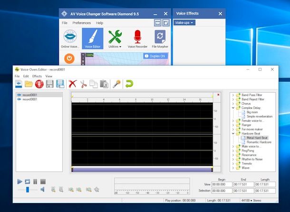290x212 pixels.
Task: Click the speaker volume icon
Action: [42, 190]
